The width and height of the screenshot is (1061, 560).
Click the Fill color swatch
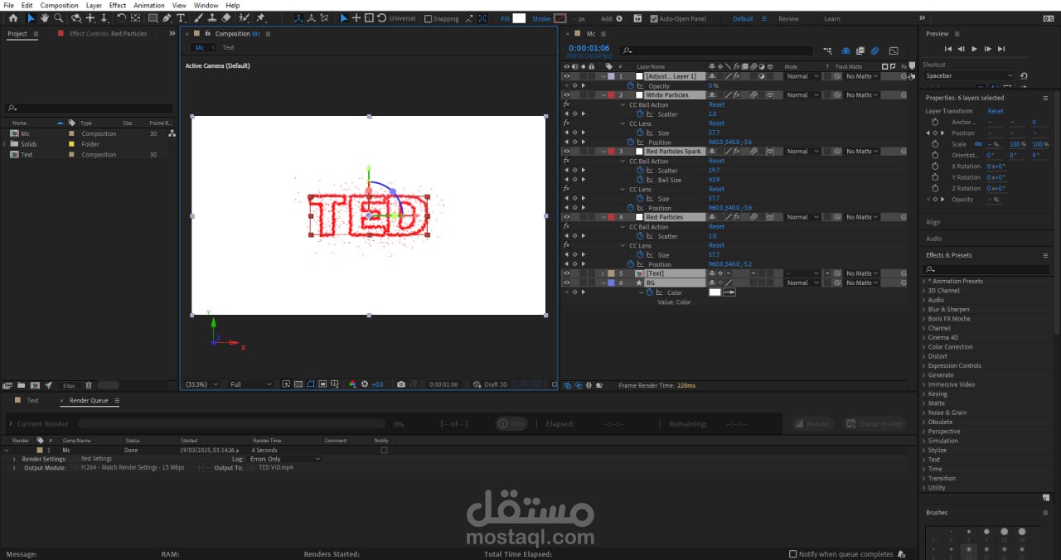pyautogui.click(x=519, y=18)
